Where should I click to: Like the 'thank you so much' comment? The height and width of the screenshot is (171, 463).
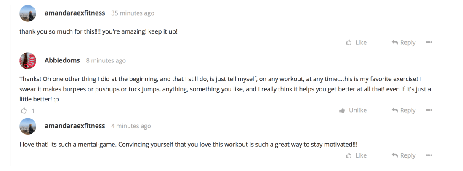coord(356,43)
